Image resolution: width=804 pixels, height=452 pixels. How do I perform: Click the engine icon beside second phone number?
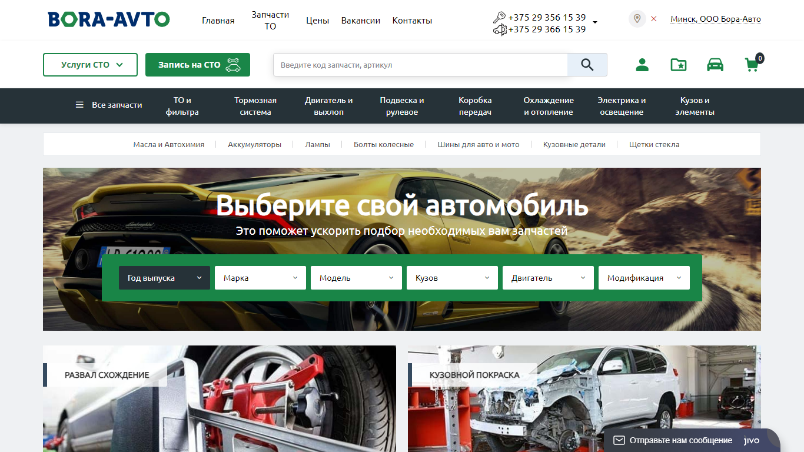tap(500, 29)
